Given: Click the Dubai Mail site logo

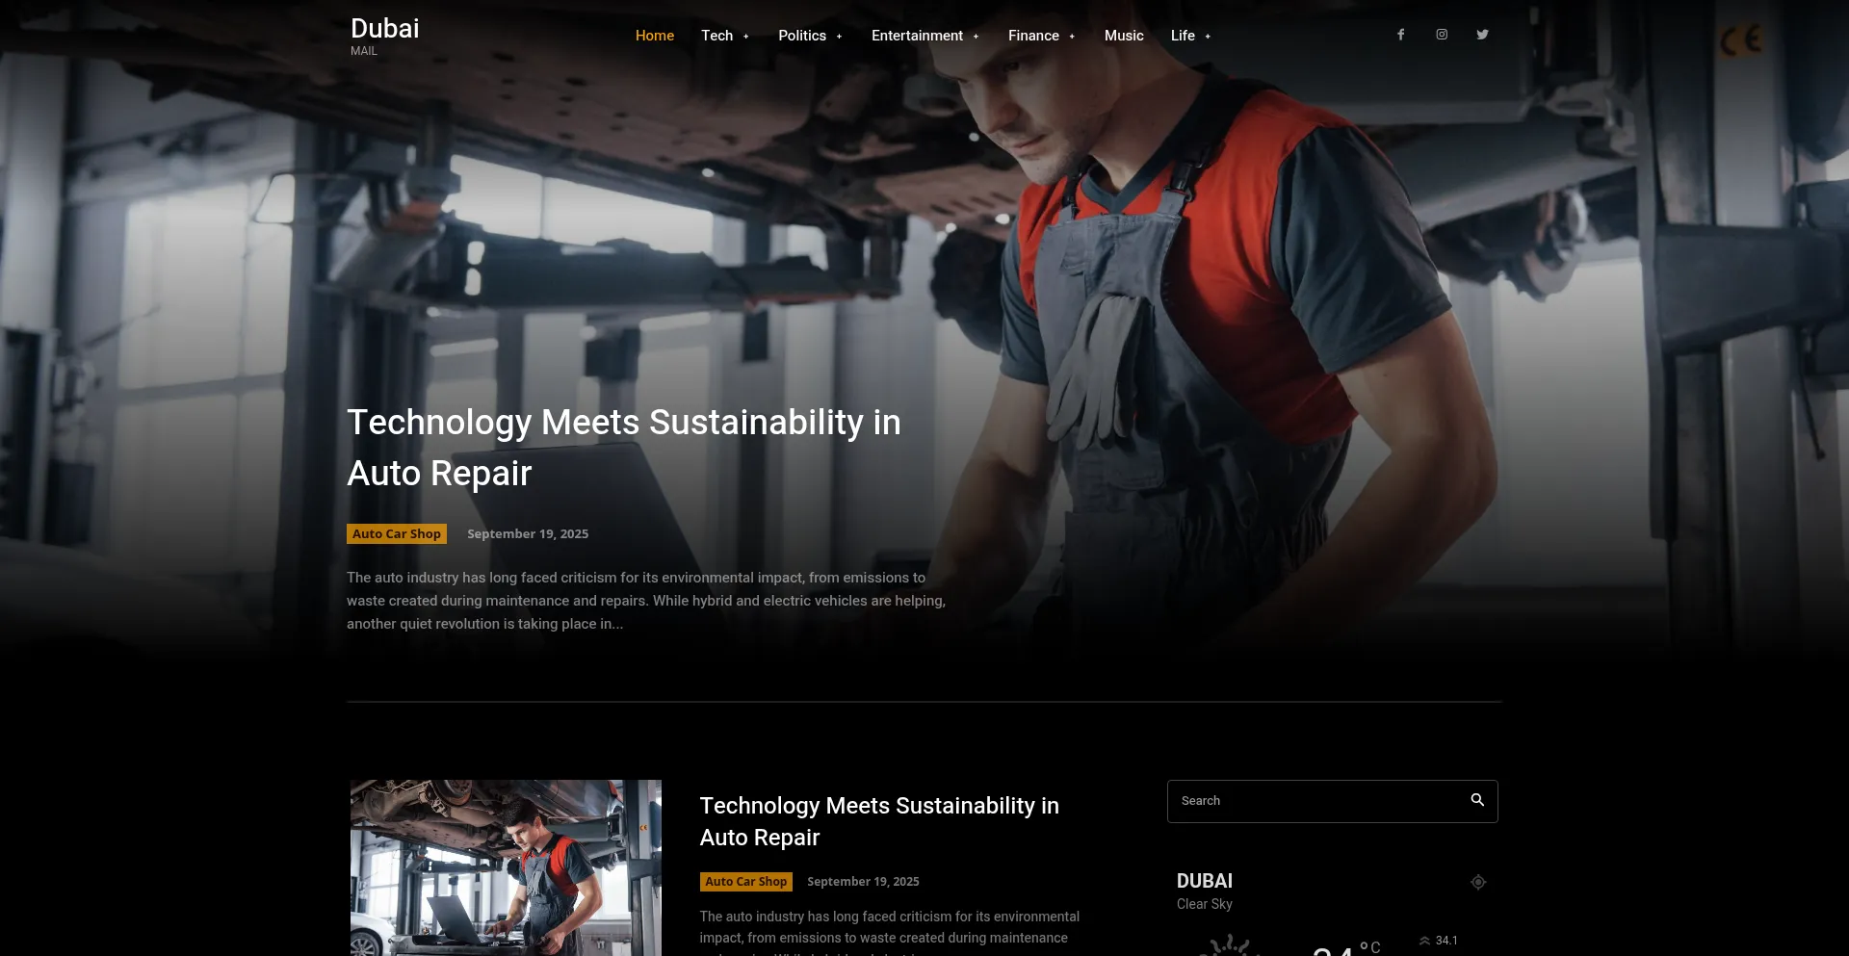Looking at the screenshot, I should coord(385,36).
